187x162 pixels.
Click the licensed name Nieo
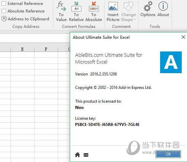pos(79,108)
